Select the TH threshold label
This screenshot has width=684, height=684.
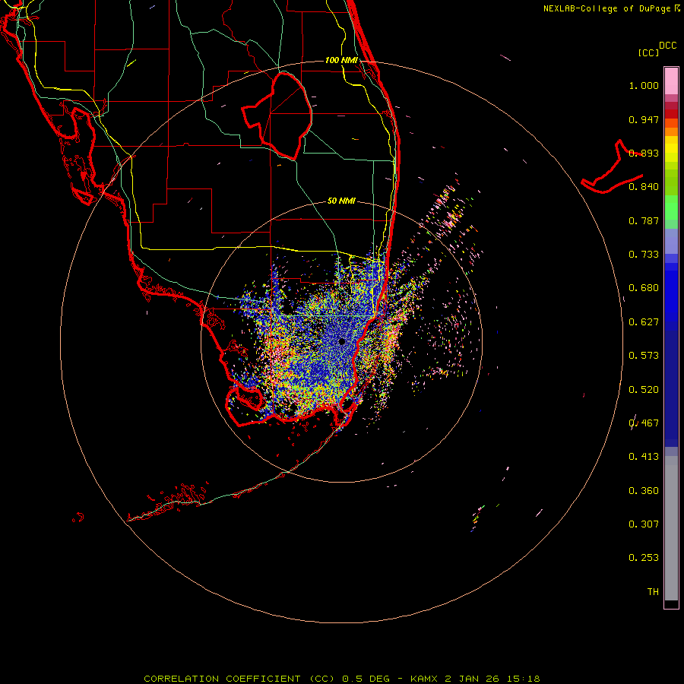653,592
